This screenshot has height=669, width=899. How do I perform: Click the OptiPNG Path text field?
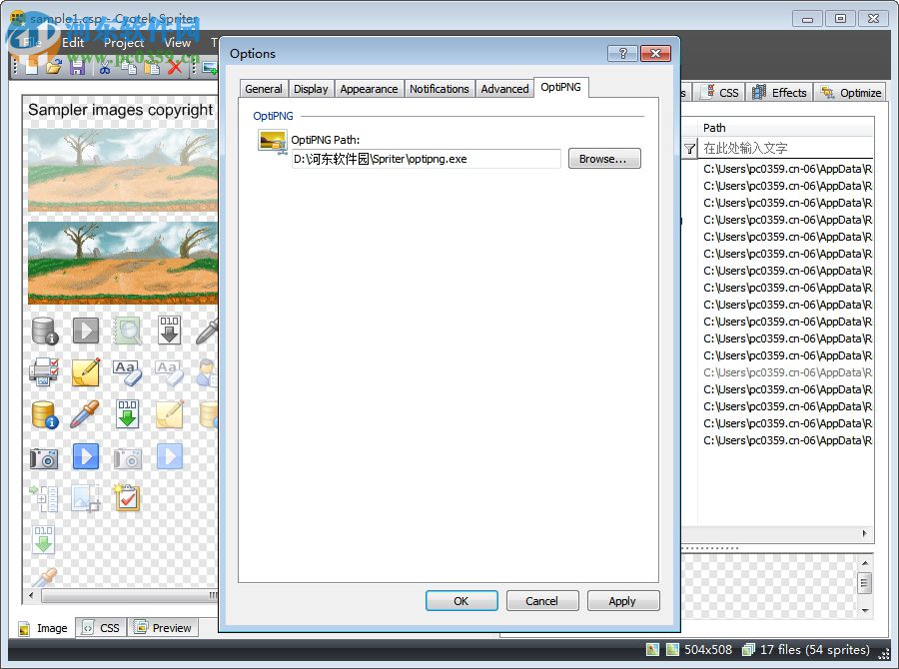tap(426, 159)
